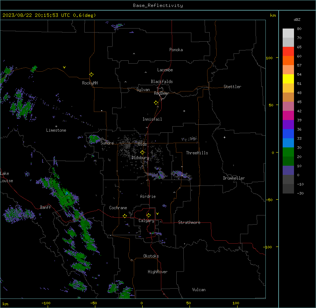Image resolution: width=316 pixels, height=308 pixels.
Task: Click the yellow 54 dBZ legend swatch
Action: click(288, 79)
